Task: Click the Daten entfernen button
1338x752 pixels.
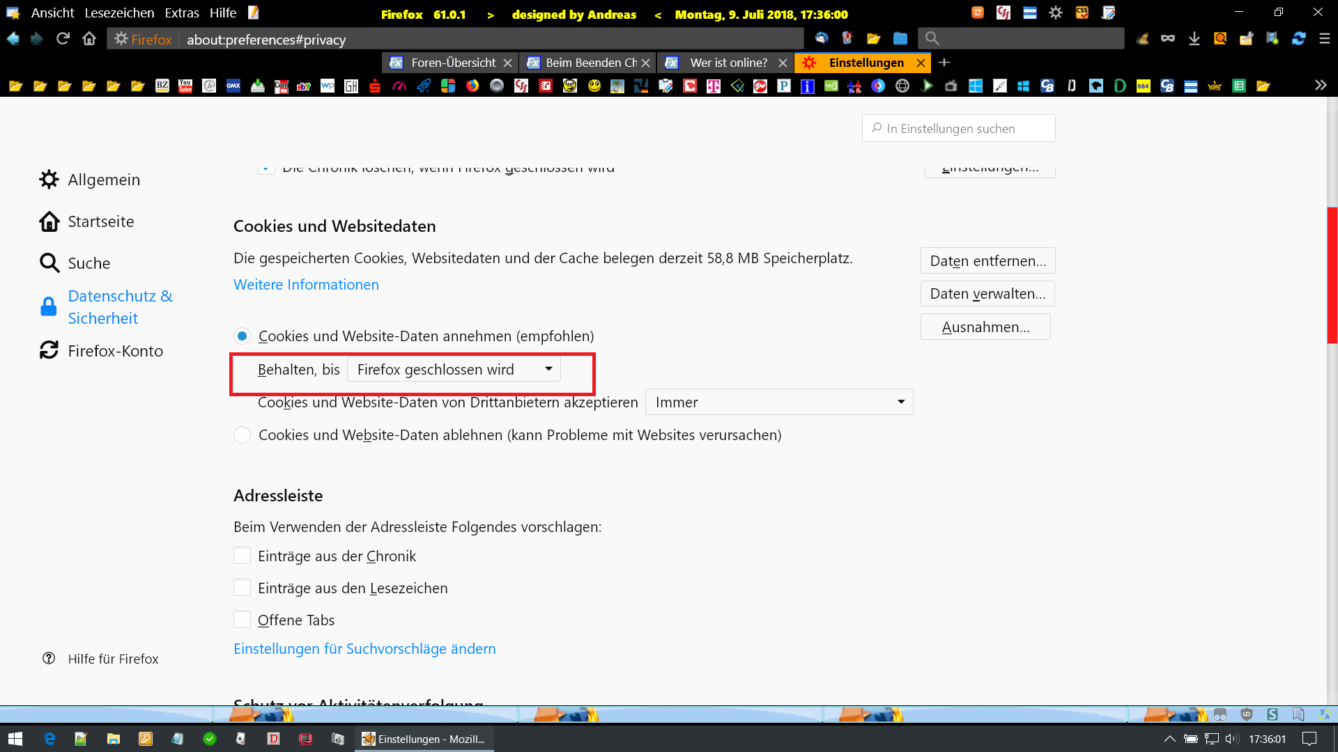Action: (x=987, y=261)
